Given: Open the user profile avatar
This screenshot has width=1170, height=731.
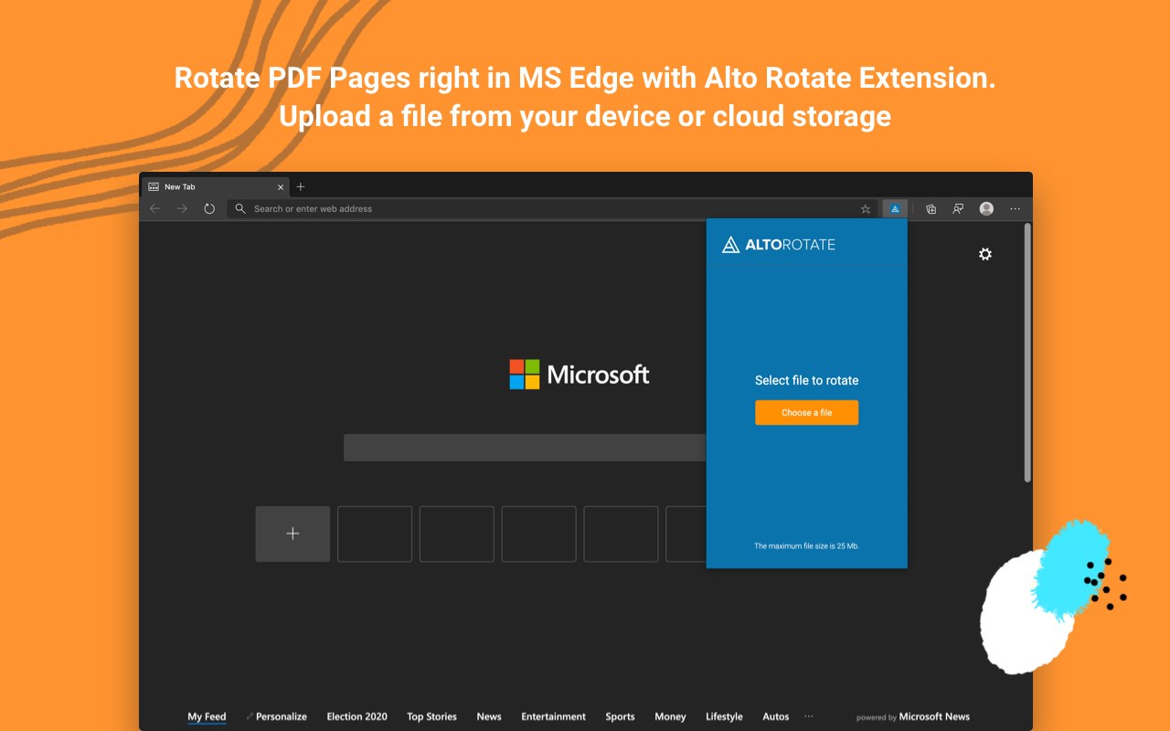Looking at the screenshot, I should (986, 208).
